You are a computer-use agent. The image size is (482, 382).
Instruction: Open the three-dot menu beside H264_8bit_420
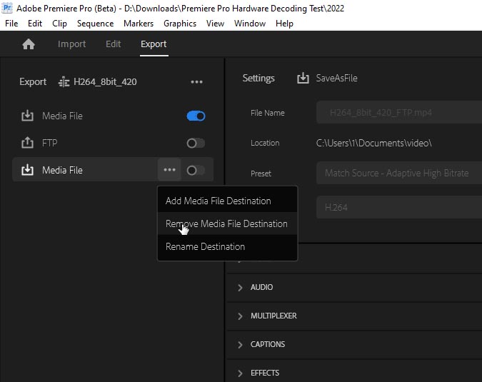pos(196,82)
